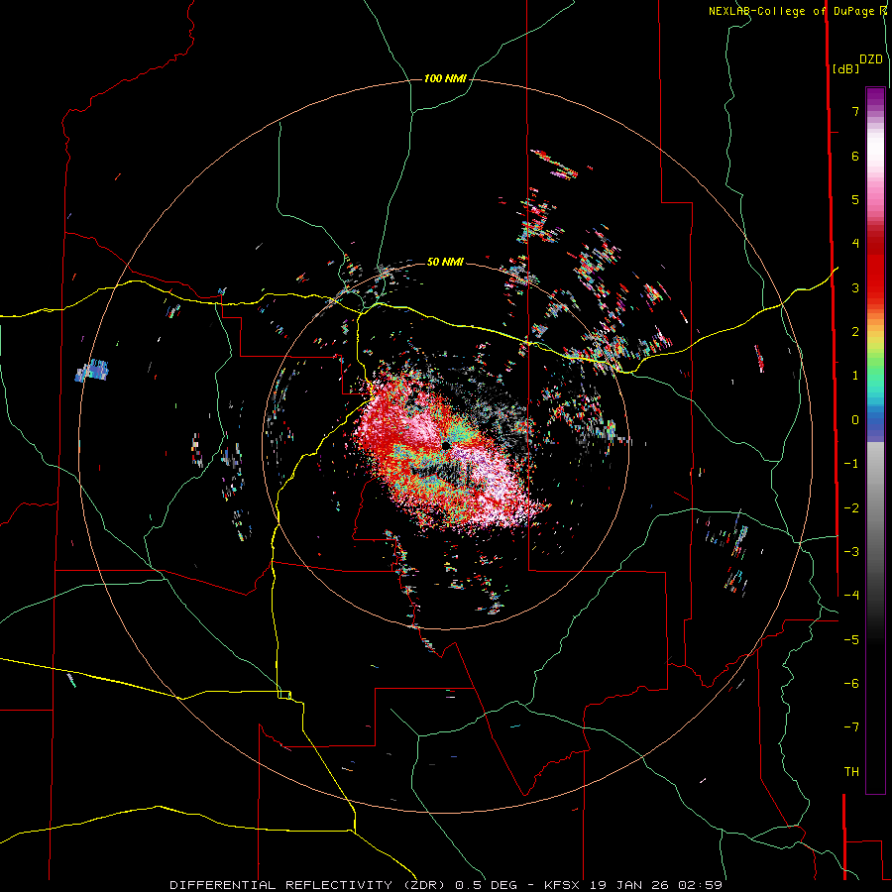Click the -7 dB tick on scale
The image size is (892, 892).
click(x=851, y=727)
